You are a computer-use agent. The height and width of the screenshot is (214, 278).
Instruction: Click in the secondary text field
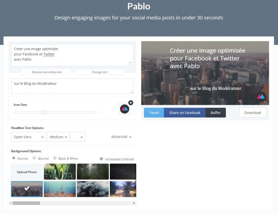[x=72, y=86]
